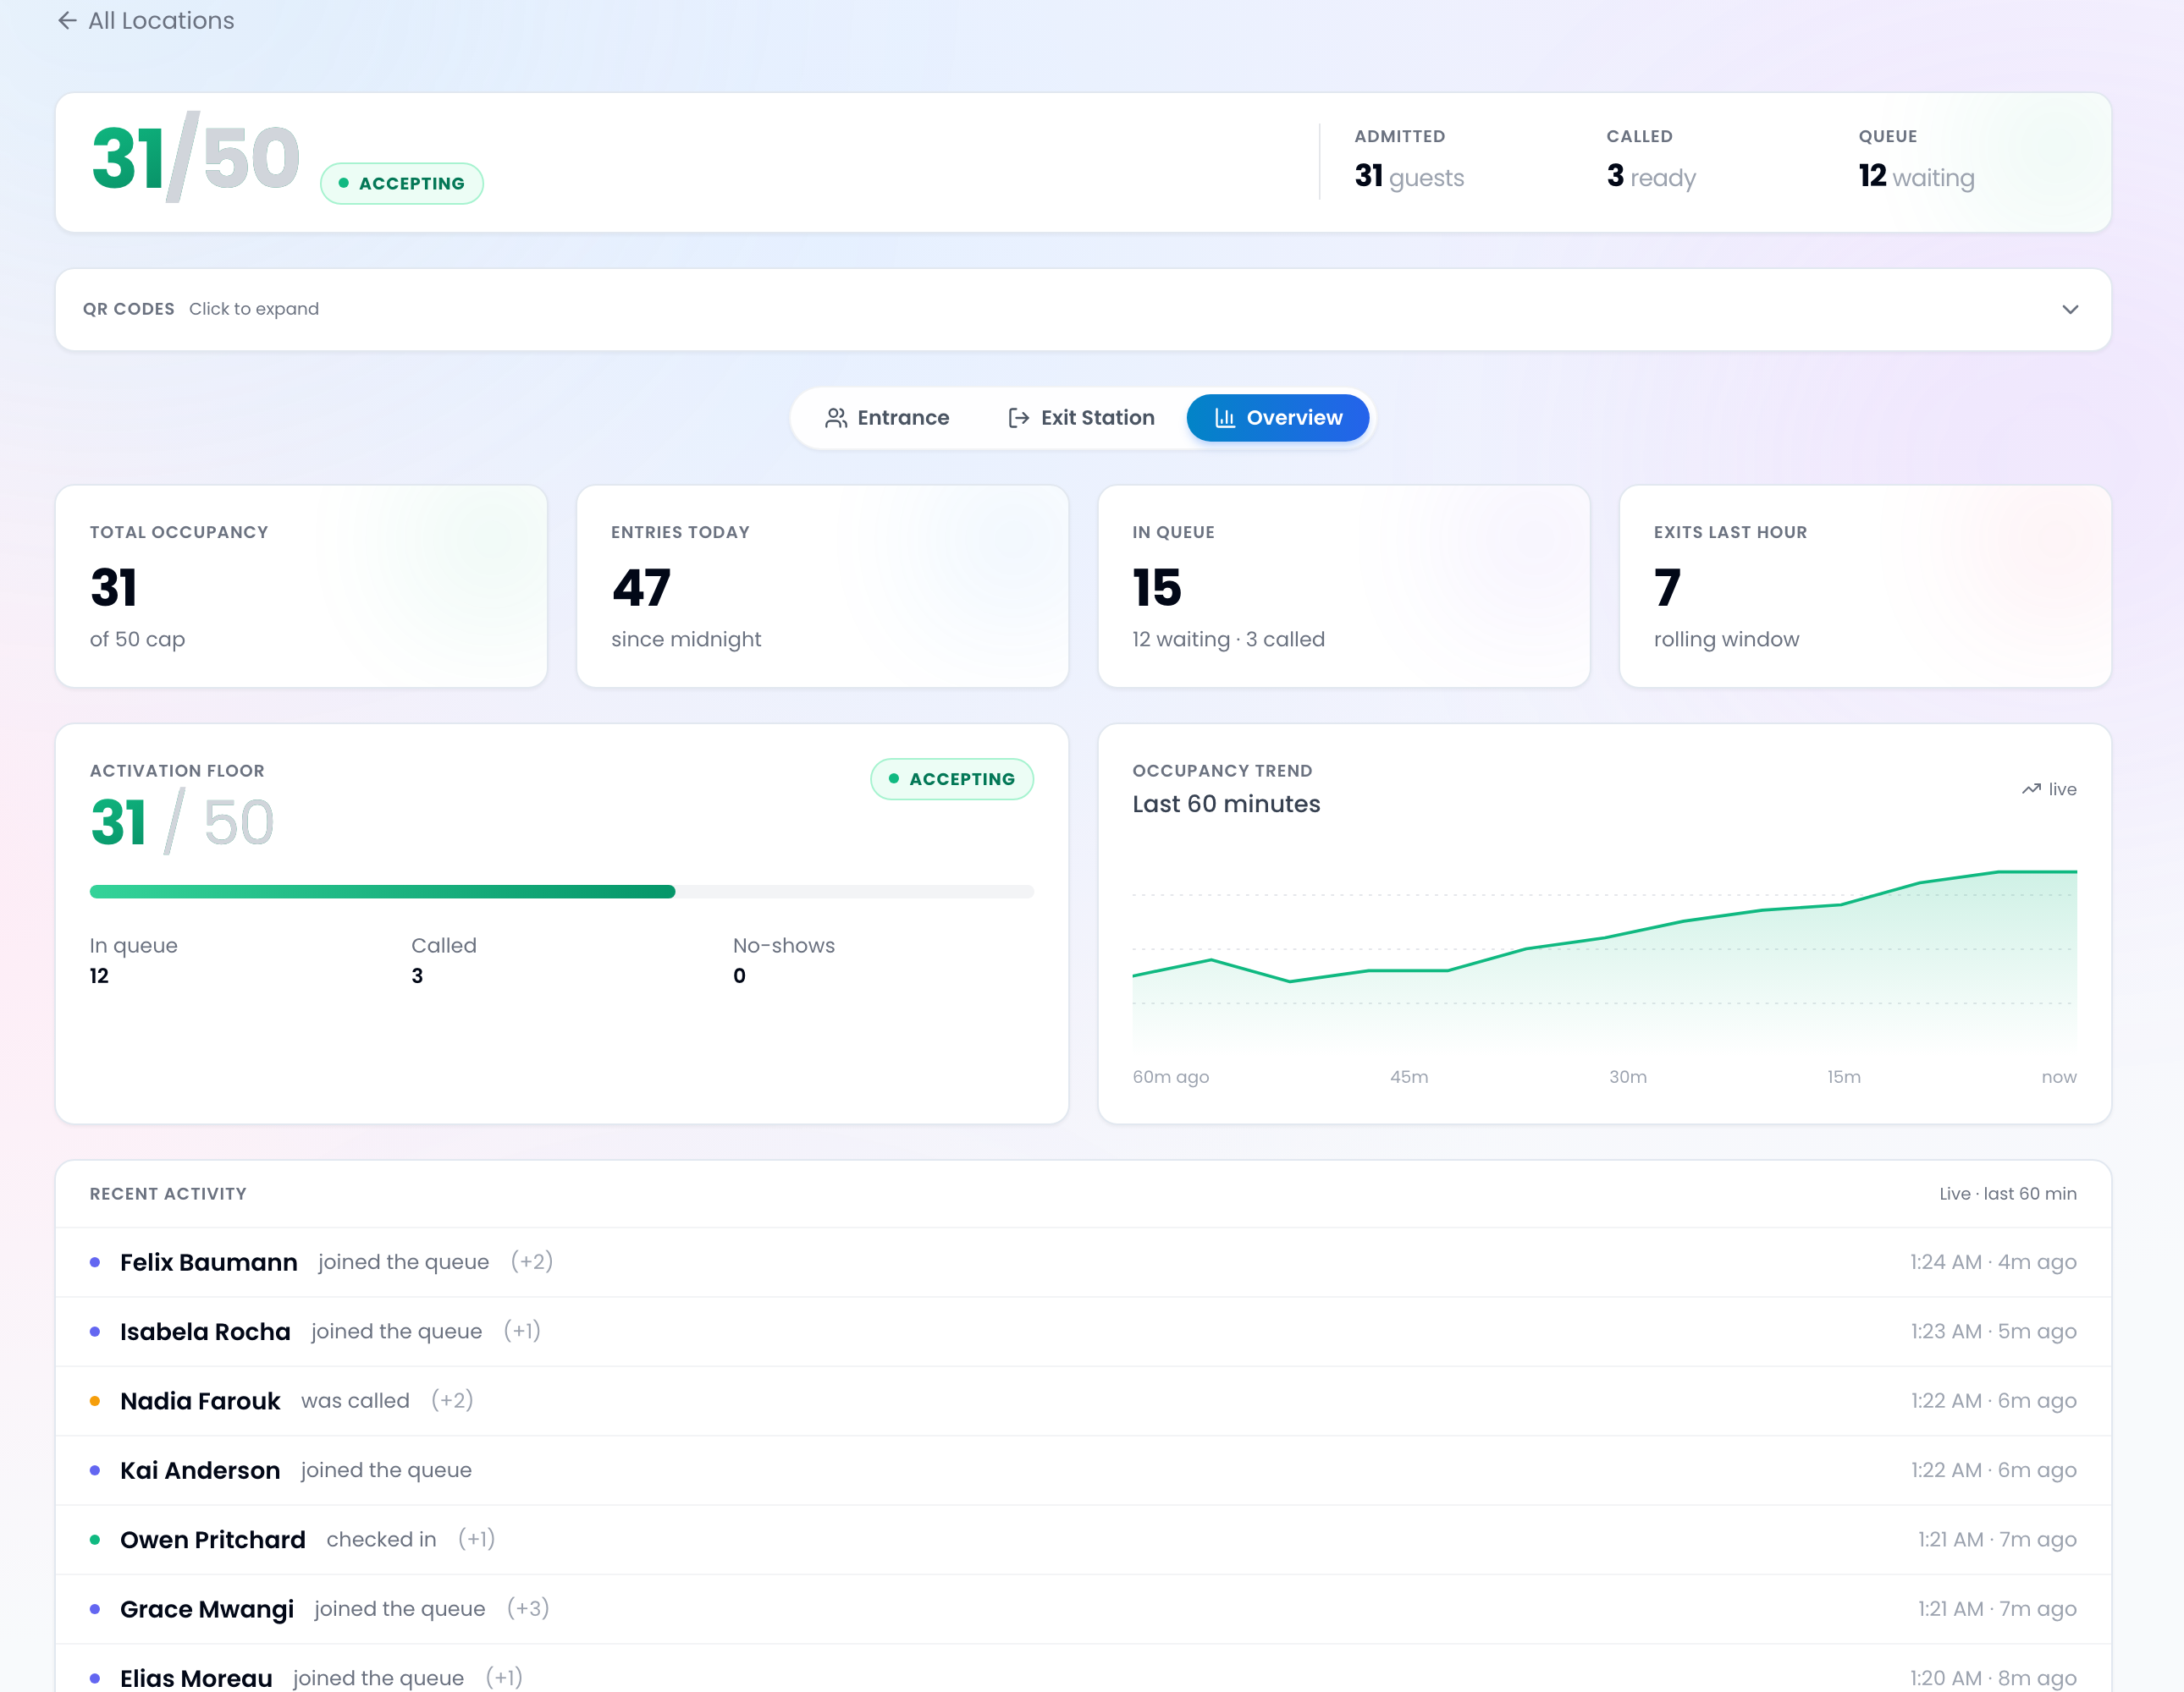Click the 12 waiting · 3 called subtitle
Viewport: 2184px width, 1692px height.
[1228, 640]
